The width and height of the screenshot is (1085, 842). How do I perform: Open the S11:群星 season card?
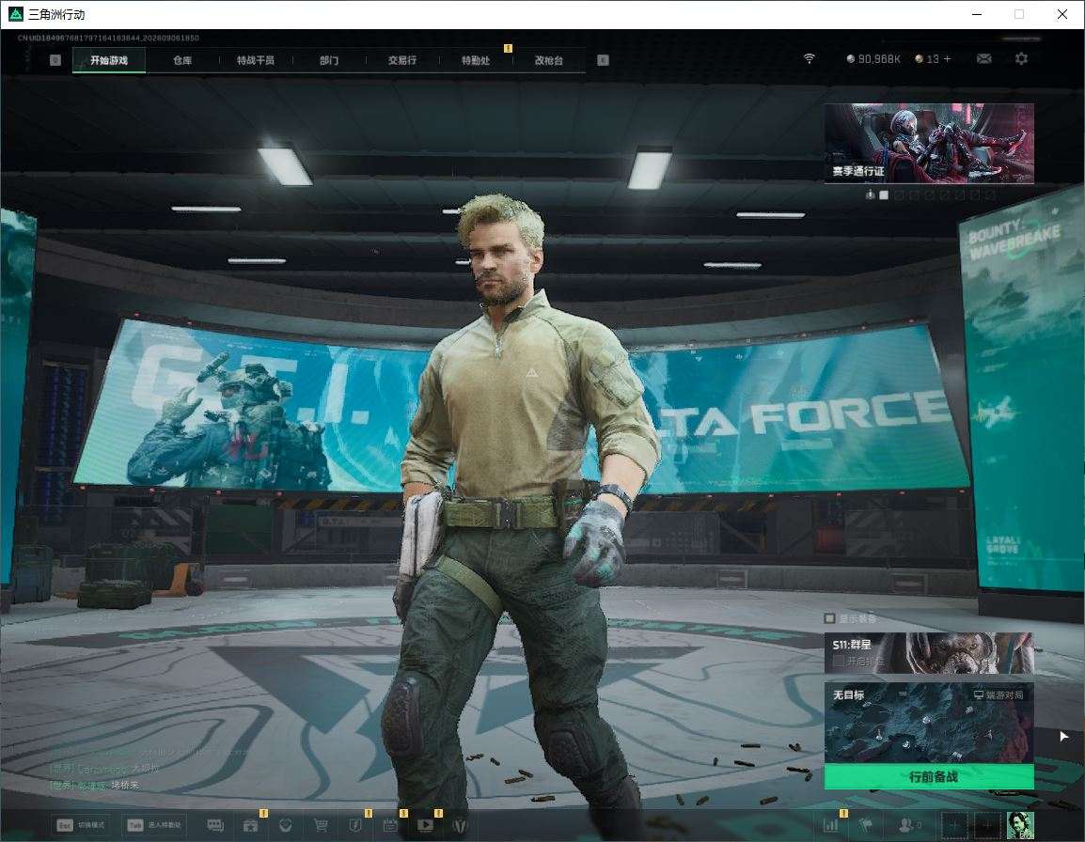[x=929, y=652]
